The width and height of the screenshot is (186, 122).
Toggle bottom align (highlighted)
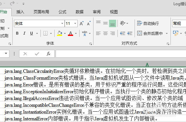(113, 23)
